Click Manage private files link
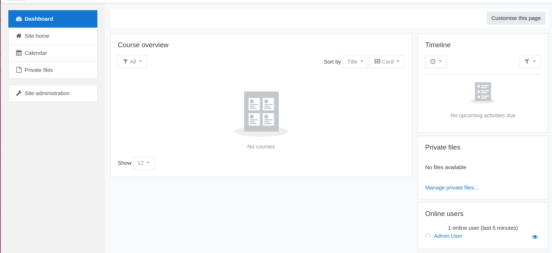The height and width of the screenshot is (253, 552). click(452, 188)
